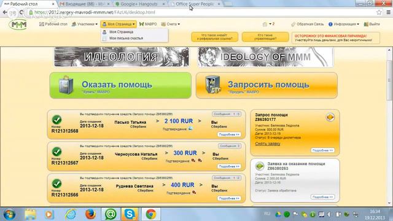This screenshot has width=393, height=221.
Task: Open the green @ Mail agent taskbar icon
Action: (111, 214)
